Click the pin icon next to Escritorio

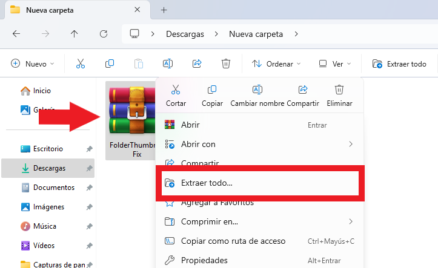[x=90, y=149]
